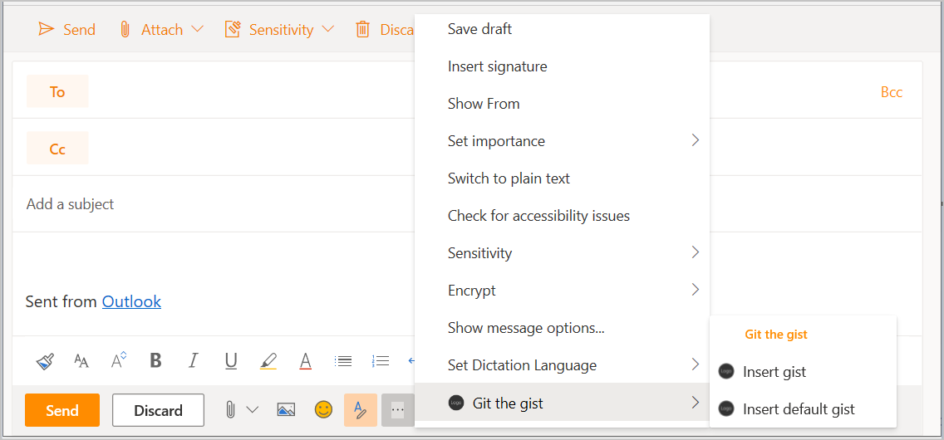
Task: Click the orange Send button at bottom
Action: 62,411
